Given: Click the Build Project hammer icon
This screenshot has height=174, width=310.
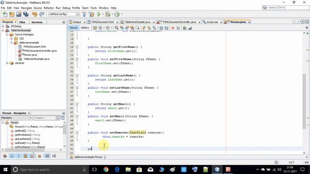Looking at the screenshot, I should (x=84, y=14).
